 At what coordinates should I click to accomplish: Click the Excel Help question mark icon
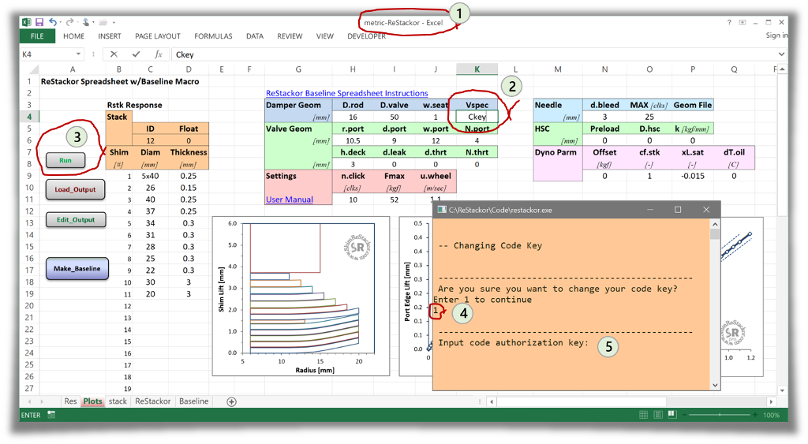[x=728, y=22]
